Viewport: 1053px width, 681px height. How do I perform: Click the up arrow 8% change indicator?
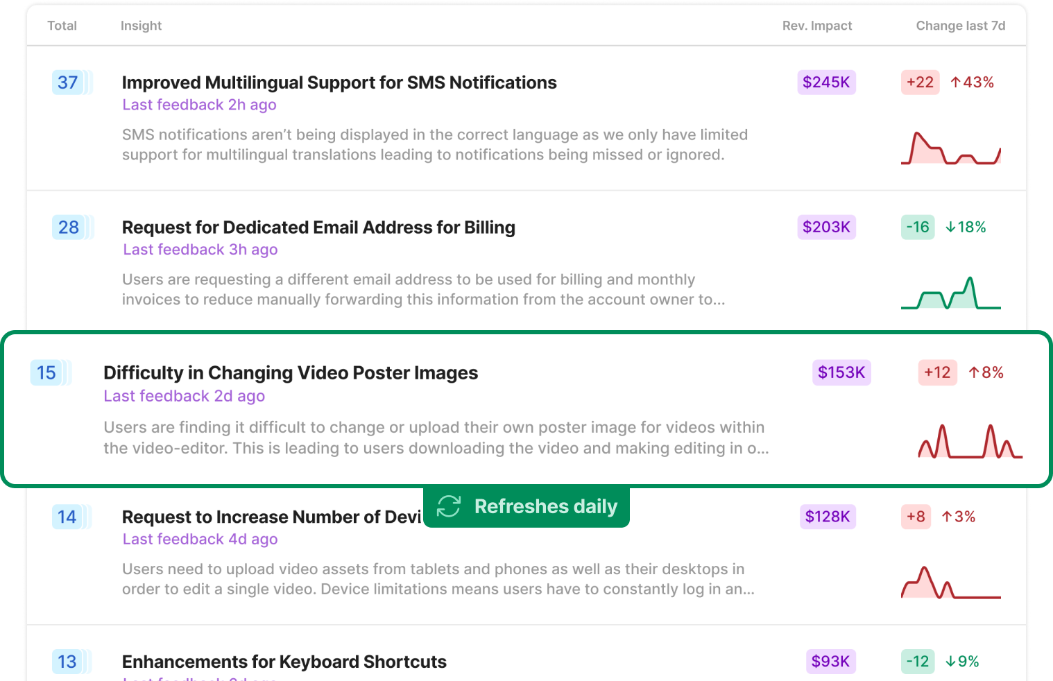click(x=986, y=372)
